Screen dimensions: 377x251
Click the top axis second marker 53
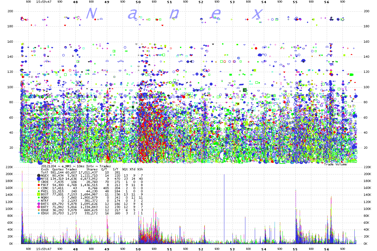[x=232, y=2]
